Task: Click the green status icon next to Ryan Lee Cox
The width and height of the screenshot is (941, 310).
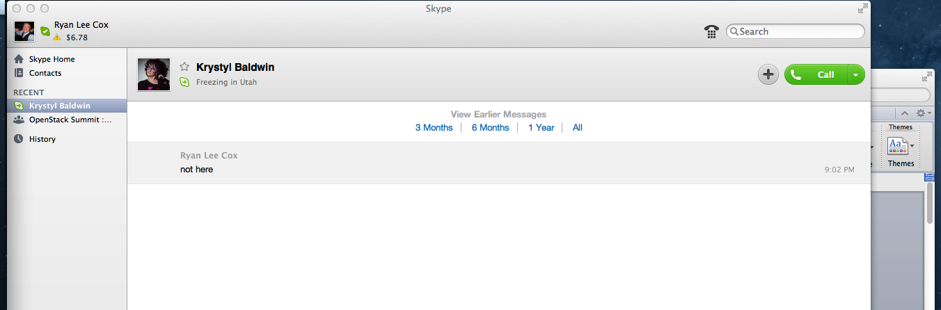Action: (x=45, y=31)
